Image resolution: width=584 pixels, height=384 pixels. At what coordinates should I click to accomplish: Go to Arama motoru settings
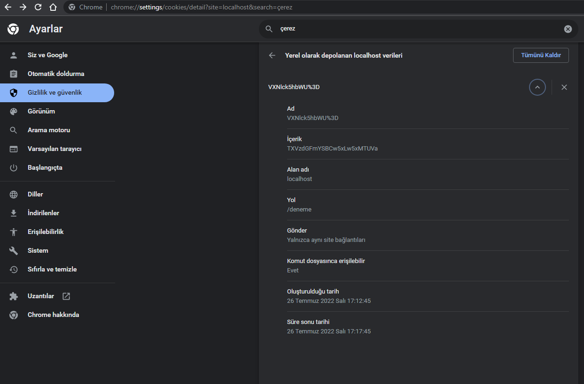coord(48,130)
